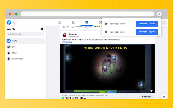Click the Watch more button
Image resolution: width=173 pixels, height=108 pixels.
point(147,97)
